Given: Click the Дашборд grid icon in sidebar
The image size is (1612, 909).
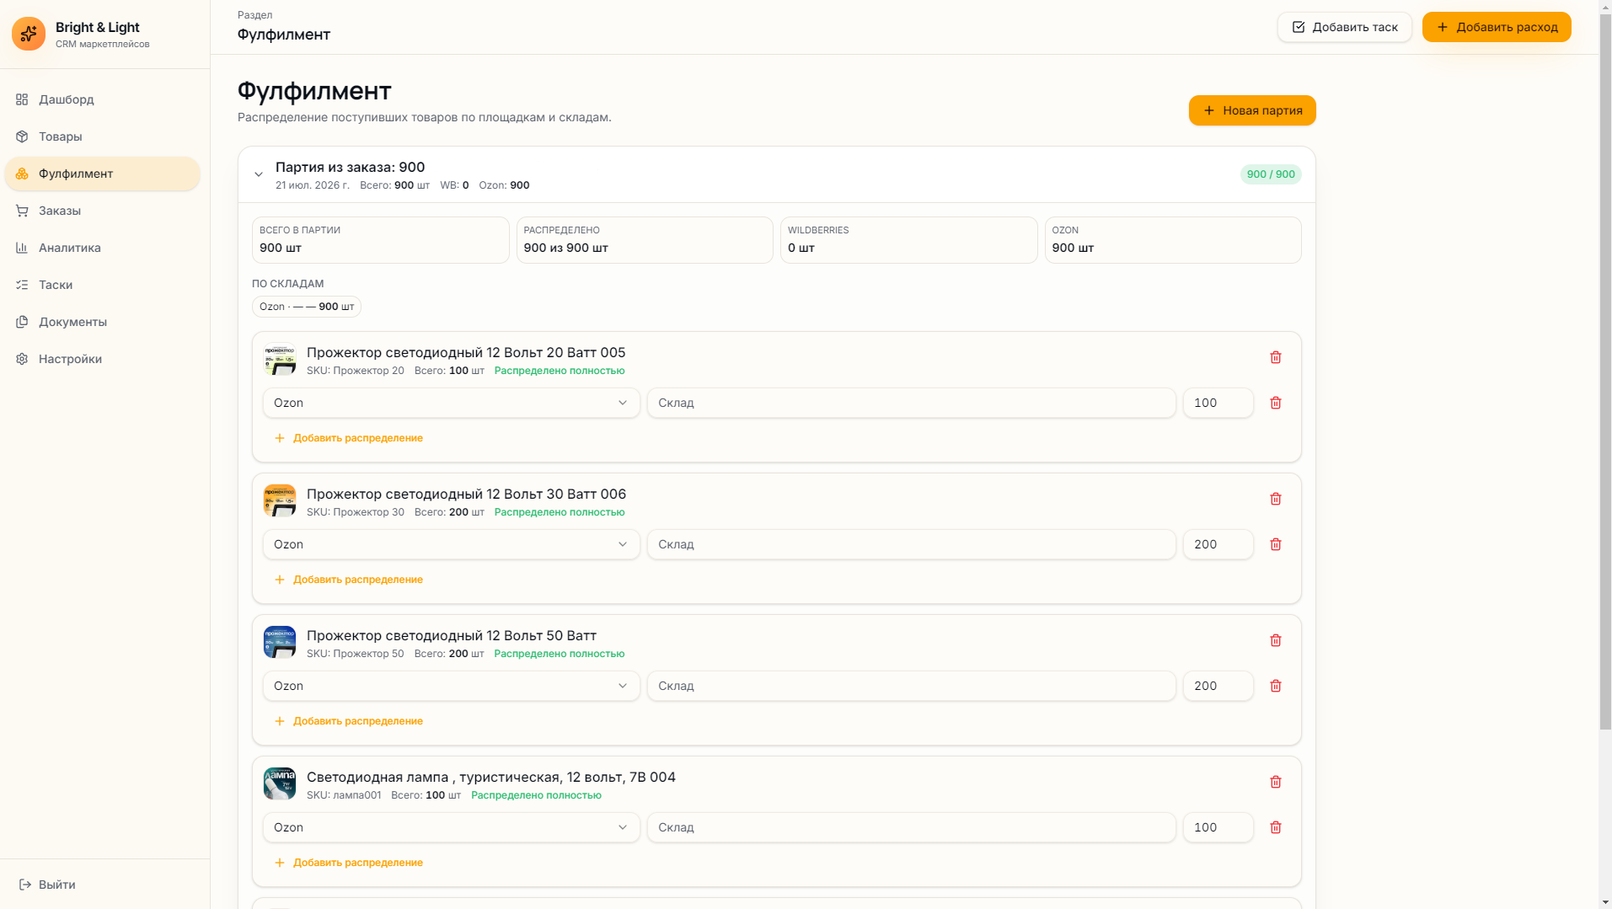Looking at the screenshot, I should [22, 99].
